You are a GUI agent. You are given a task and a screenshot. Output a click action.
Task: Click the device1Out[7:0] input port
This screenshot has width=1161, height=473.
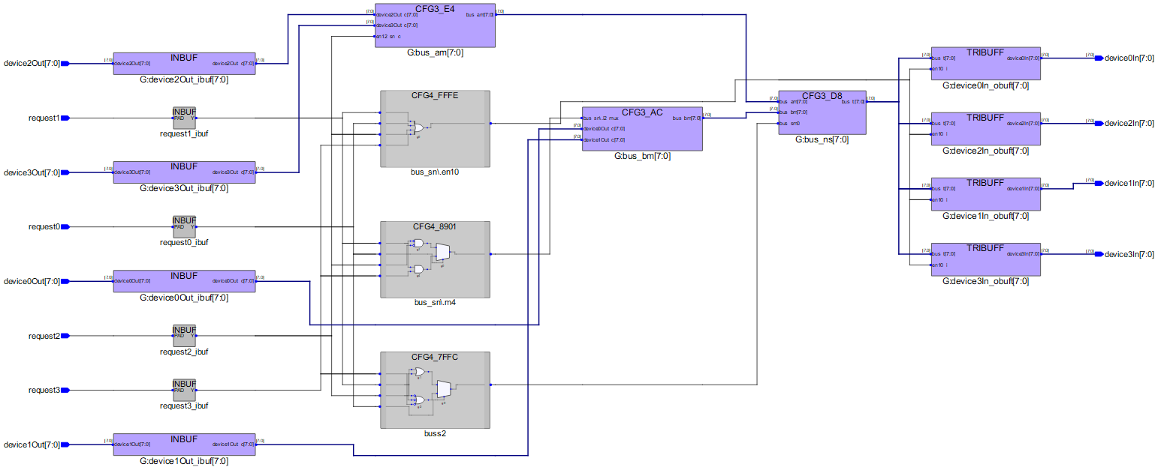pyautogui.click(x=35, y=444)
